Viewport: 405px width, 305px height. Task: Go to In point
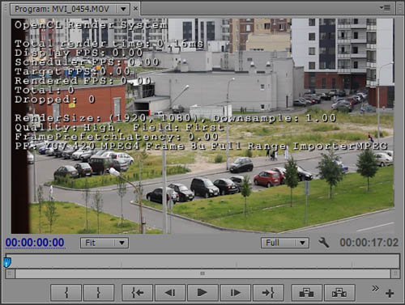[138, 293]
